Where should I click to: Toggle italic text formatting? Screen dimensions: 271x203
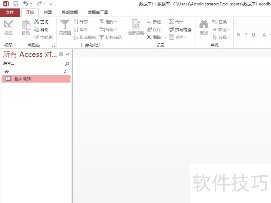point(246,35)
